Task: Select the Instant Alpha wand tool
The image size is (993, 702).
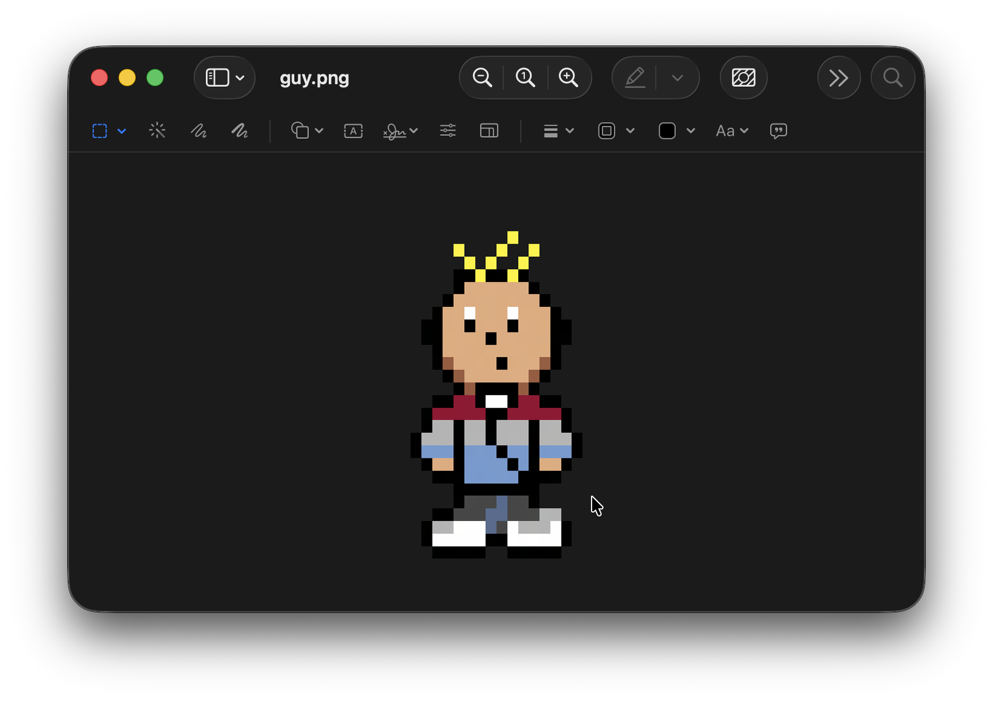Action: [x=158, y=130]
